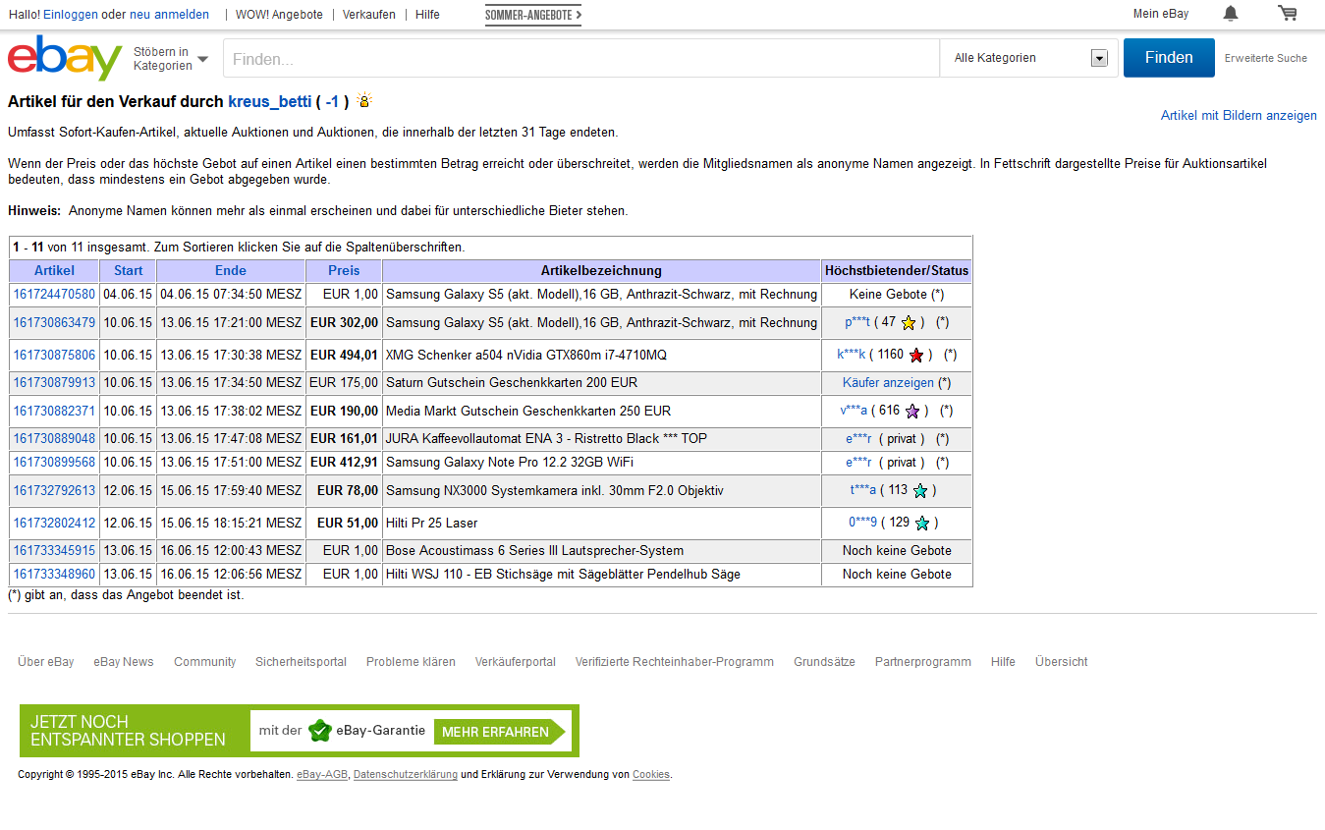Click Artikel mit Bildern anzeigen

1239,115
